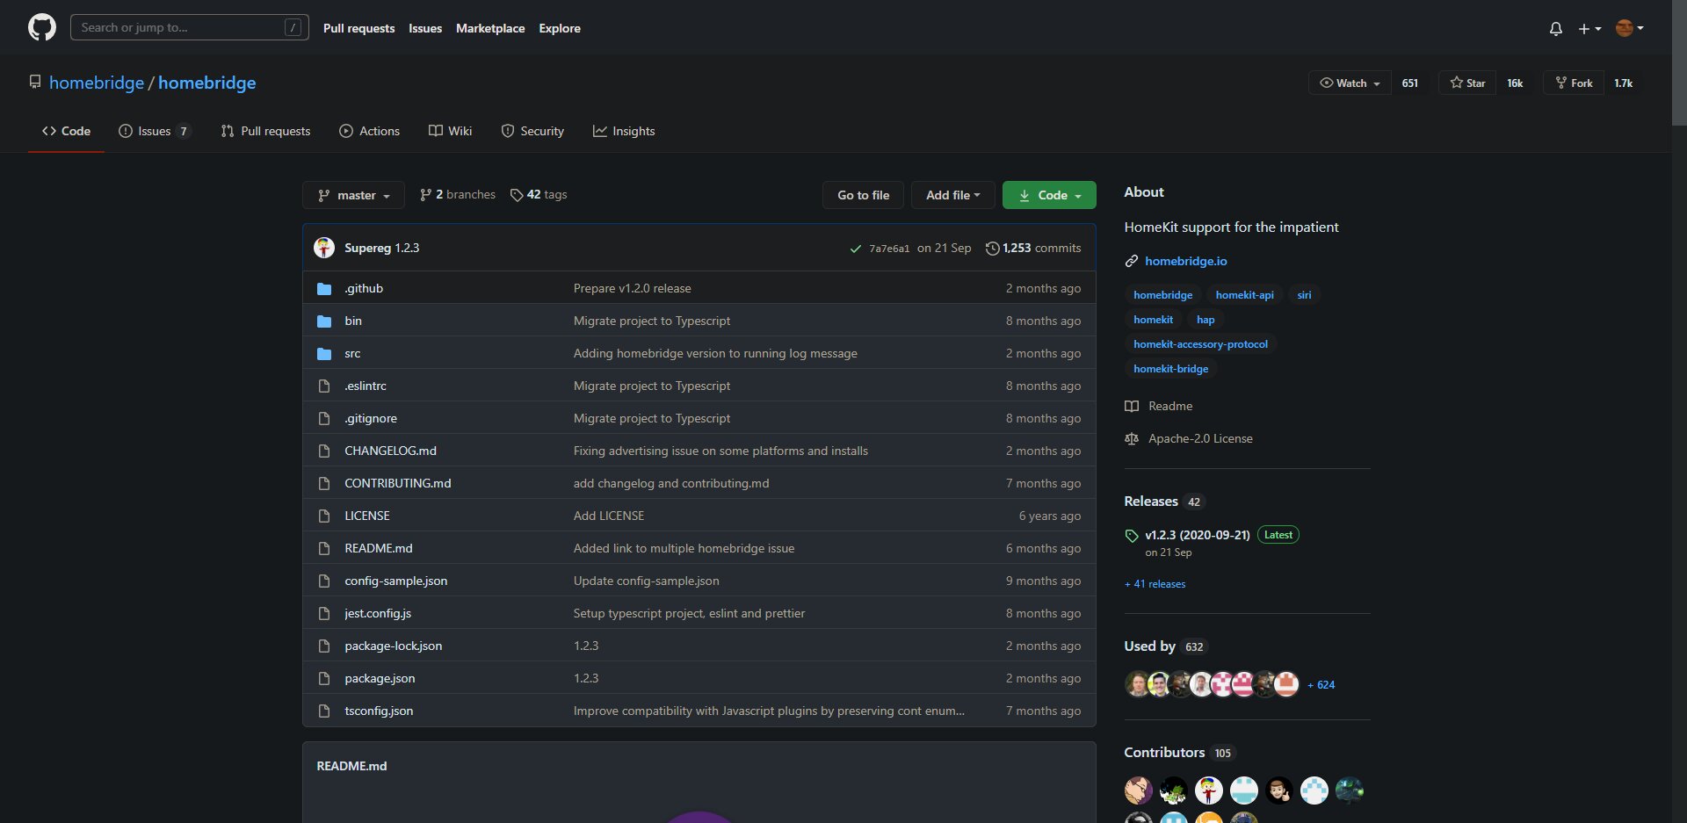Screen dimensions: 1687x823
Task: Open the src folder
Action: [x=352, y=353]
